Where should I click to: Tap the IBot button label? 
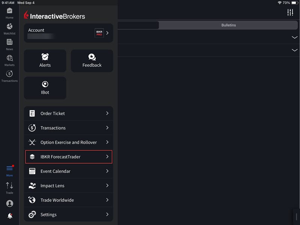(x=45, y=92)
